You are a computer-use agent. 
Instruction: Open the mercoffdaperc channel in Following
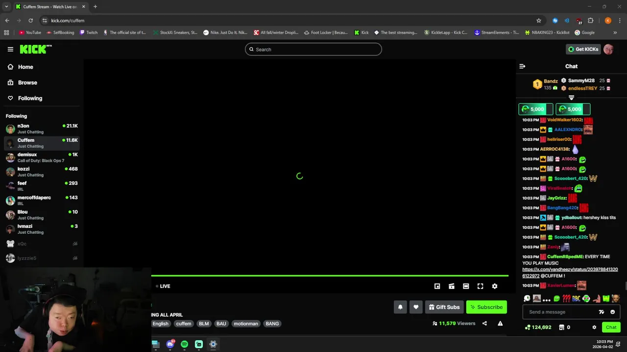click(x=42, y=200)
